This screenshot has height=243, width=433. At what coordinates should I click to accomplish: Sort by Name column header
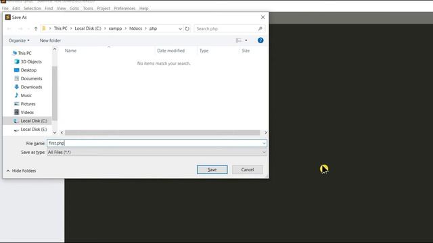tap(70, 51)
